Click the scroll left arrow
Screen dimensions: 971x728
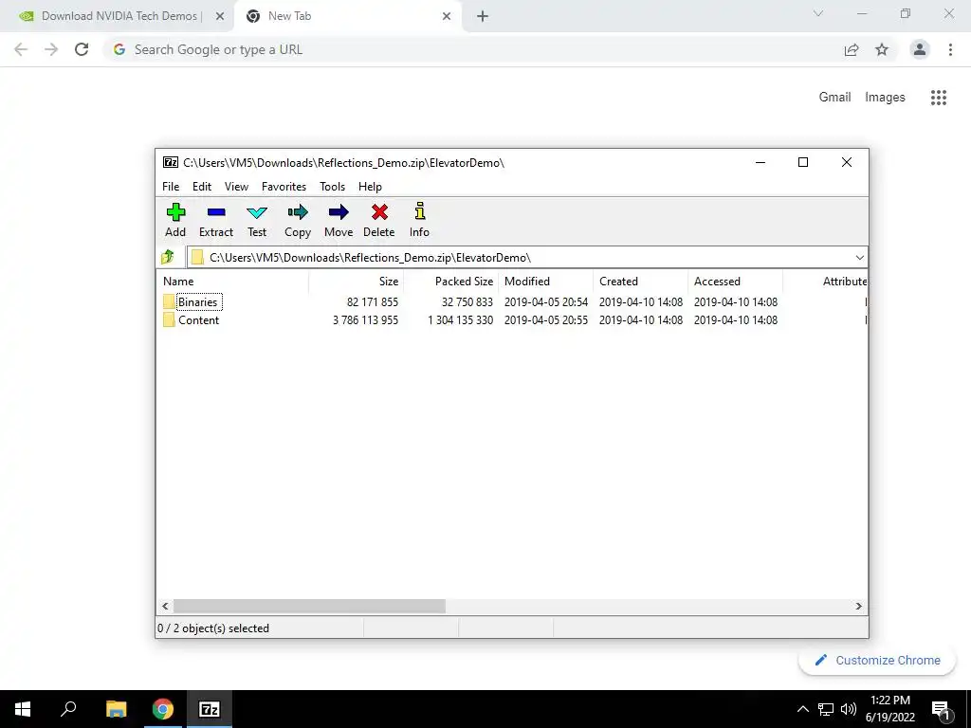click(165, 606)
